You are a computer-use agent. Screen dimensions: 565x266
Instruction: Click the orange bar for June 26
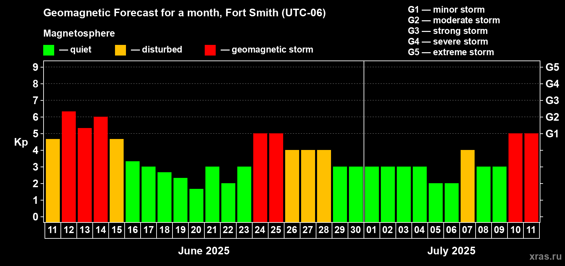tap(292, 186)
